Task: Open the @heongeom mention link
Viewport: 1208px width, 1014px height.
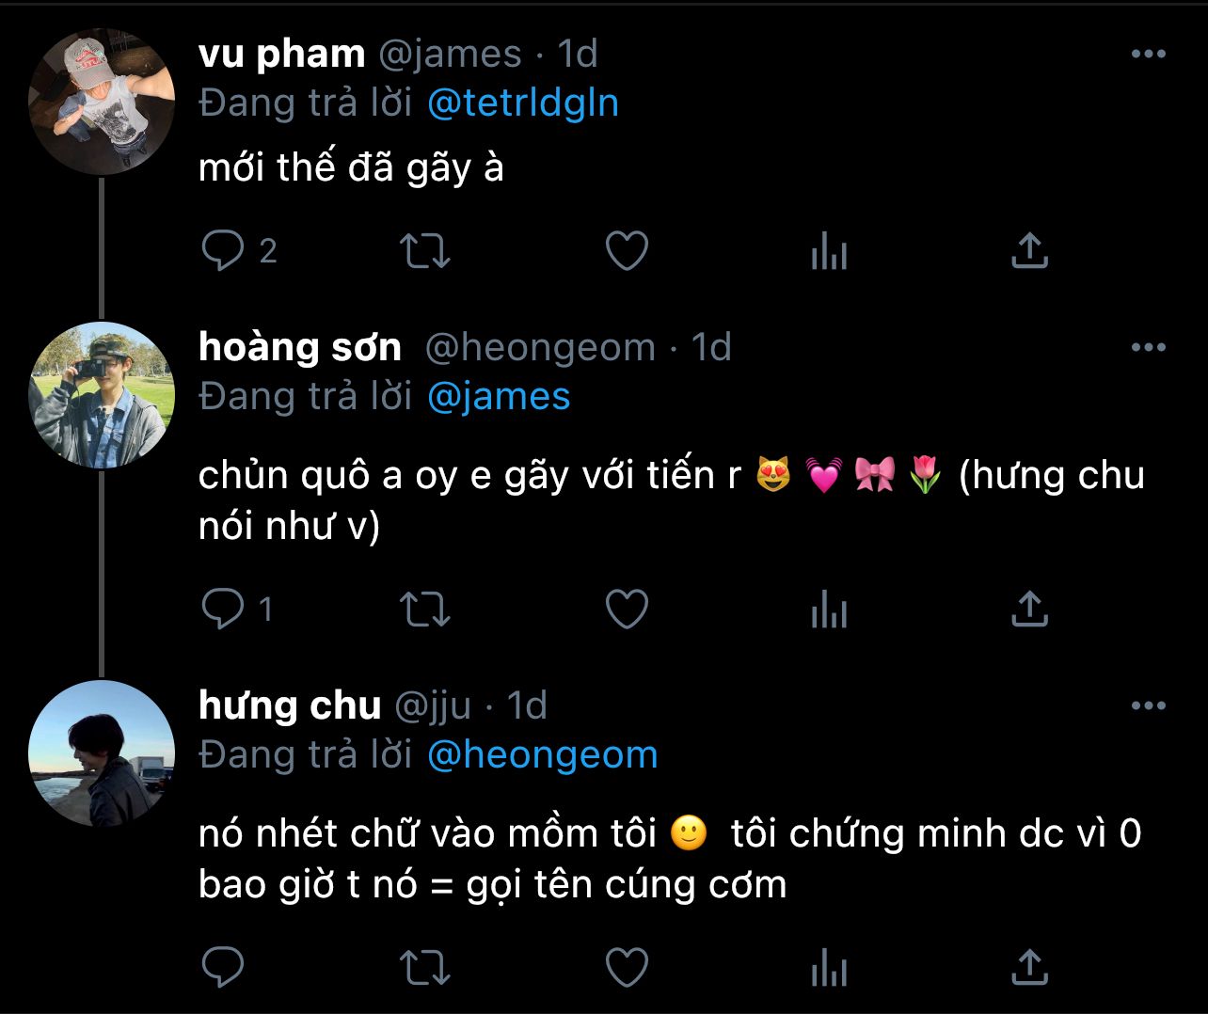Action: point(542,754)
